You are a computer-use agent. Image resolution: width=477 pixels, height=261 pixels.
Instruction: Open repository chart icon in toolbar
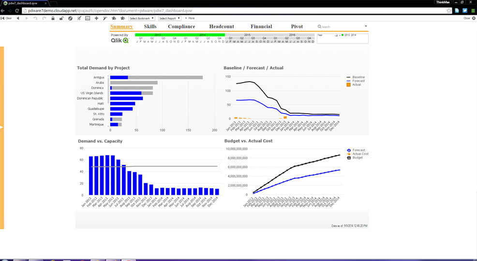point(88,18)
